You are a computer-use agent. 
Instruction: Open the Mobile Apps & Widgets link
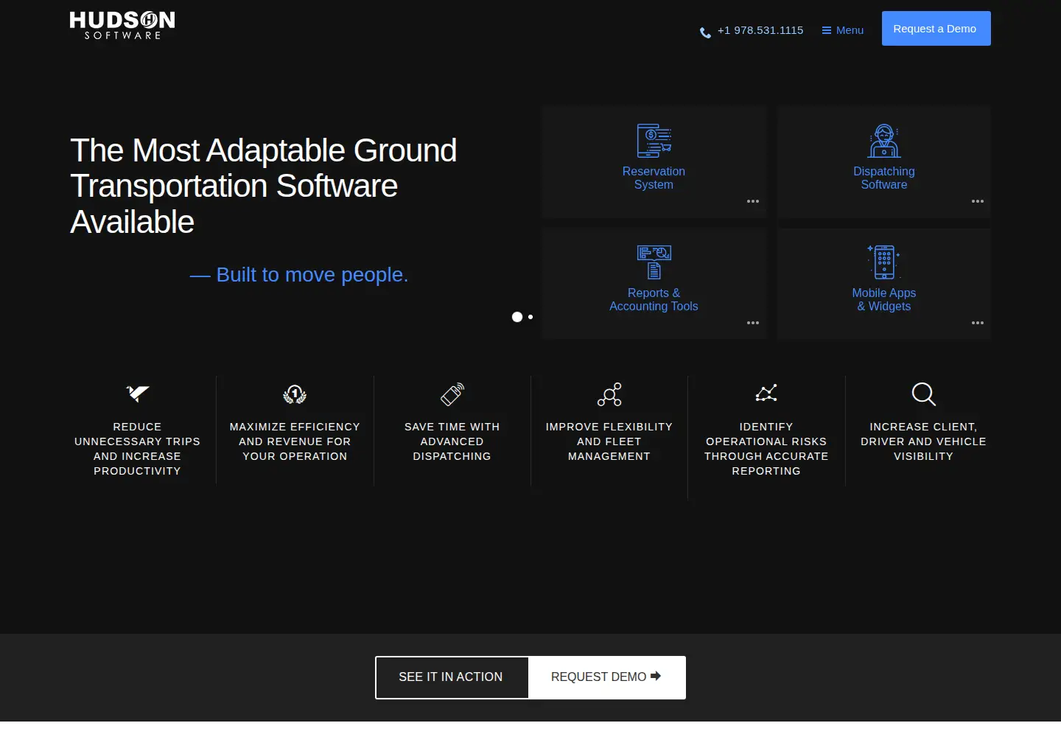[x=884, y=299]
